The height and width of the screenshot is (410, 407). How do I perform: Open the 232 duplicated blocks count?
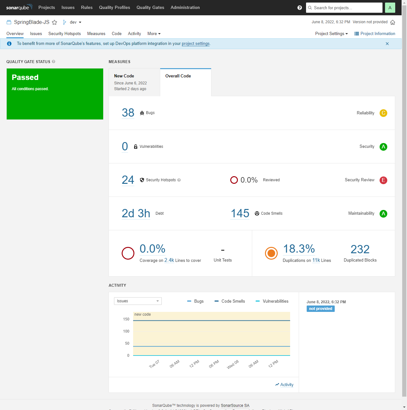(360, 249)
